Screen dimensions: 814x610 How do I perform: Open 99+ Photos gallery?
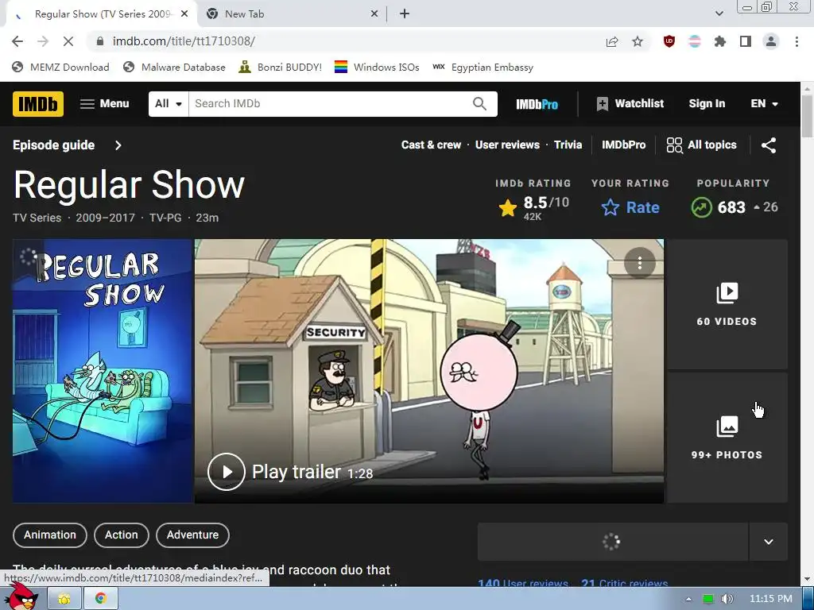pos(727,438)
